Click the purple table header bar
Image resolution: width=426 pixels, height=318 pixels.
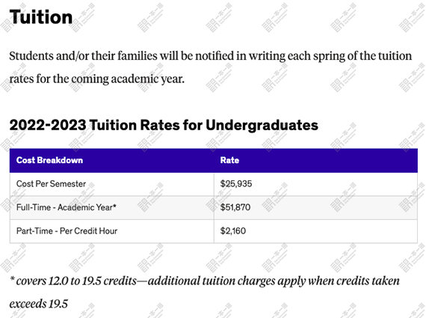click(214, 160)
